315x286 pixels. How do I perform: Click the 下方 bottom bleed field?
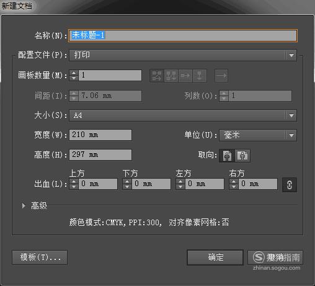151,184
